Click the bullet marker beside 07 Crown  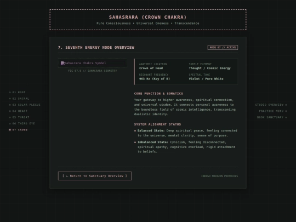pyautogui.click(x=10, y=130)
